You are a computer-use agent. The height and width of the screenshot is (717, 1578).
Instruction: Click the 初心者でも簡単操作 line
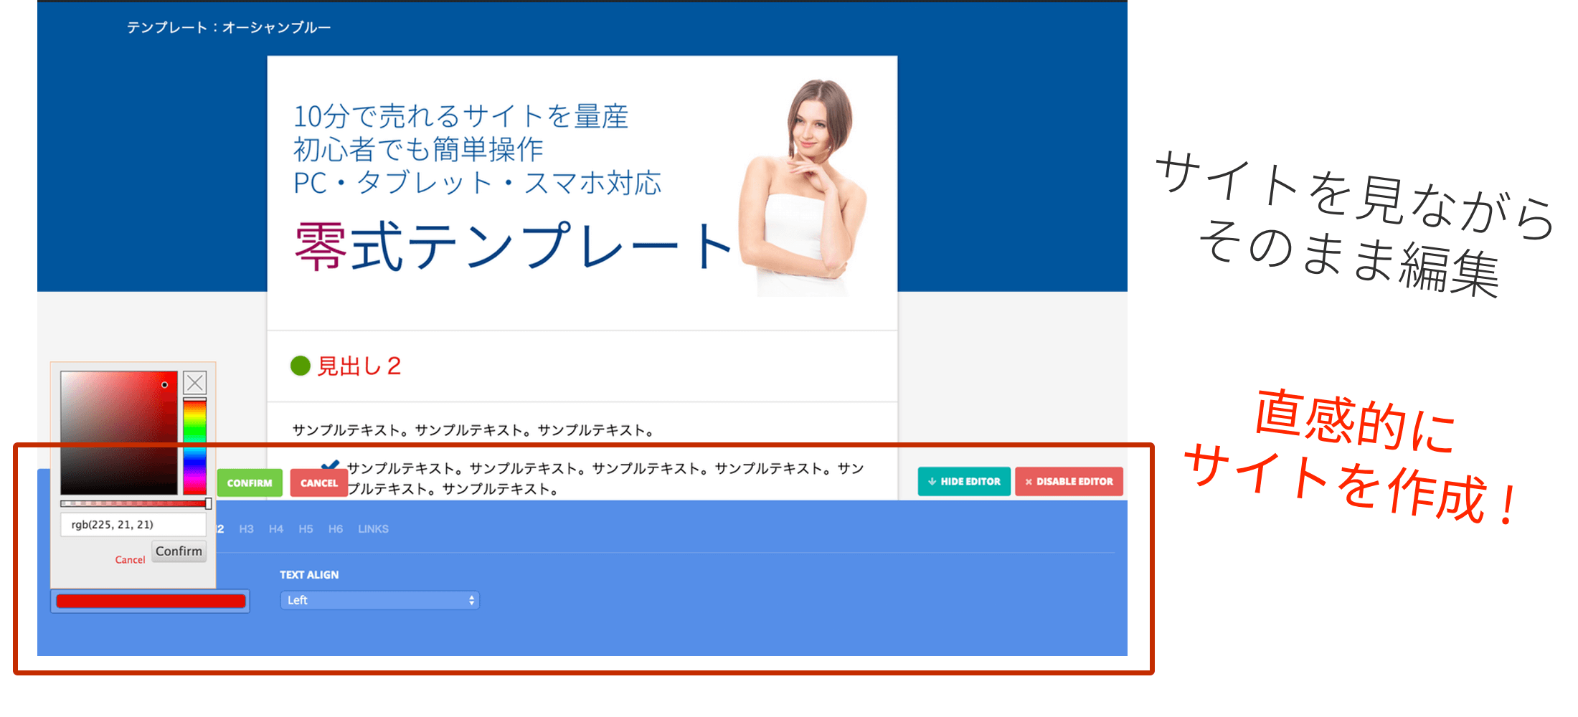[x=418, y=150]
